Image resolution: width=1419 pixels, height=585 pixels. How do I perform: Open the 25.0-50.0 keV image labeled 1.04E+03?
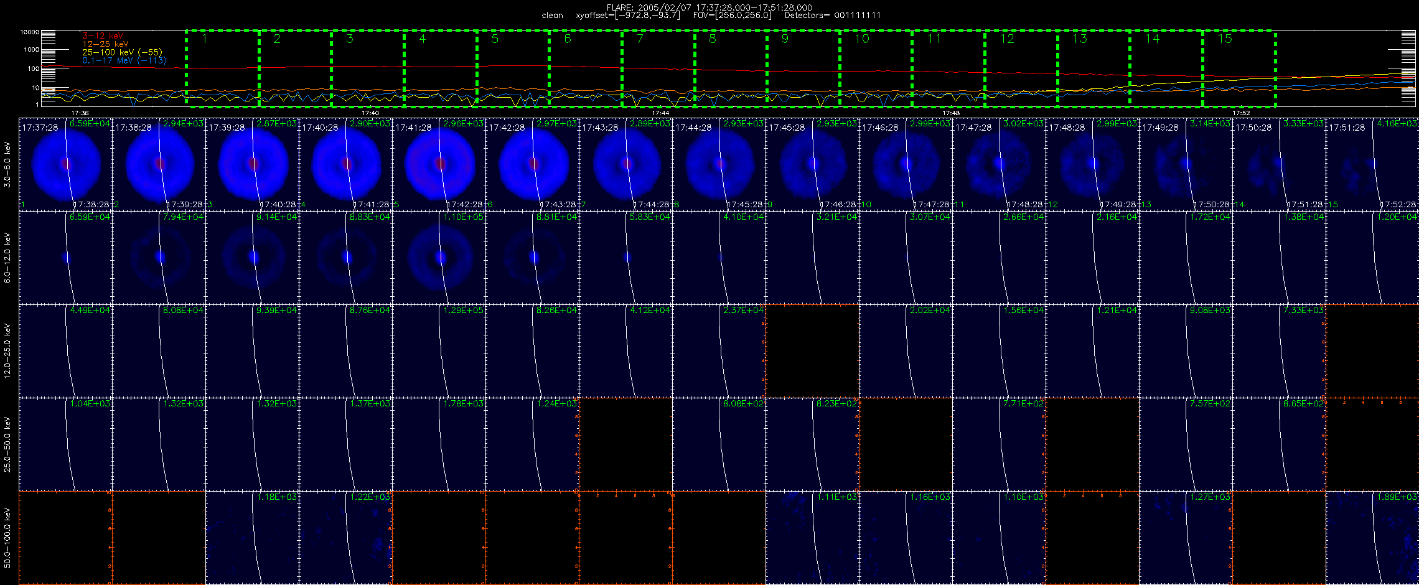click(x=65, y=444)
